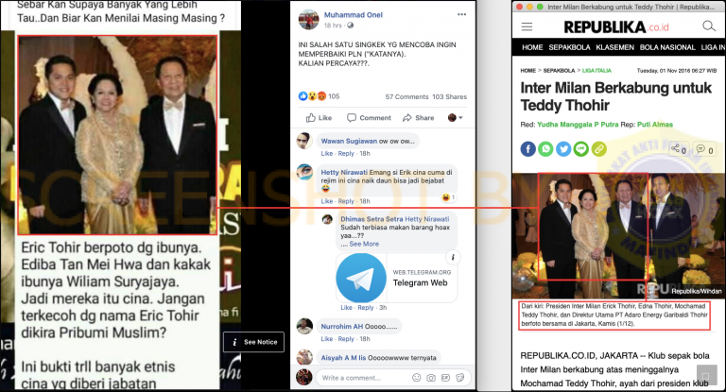Click Aisyah A M Iis commenter name
726x392 pixels.
(343, 358)
